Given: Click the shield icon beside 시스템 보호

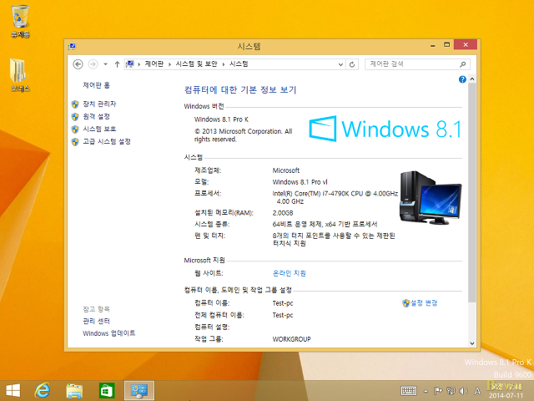Looking at the screenshot, I should tap(75, 129).
